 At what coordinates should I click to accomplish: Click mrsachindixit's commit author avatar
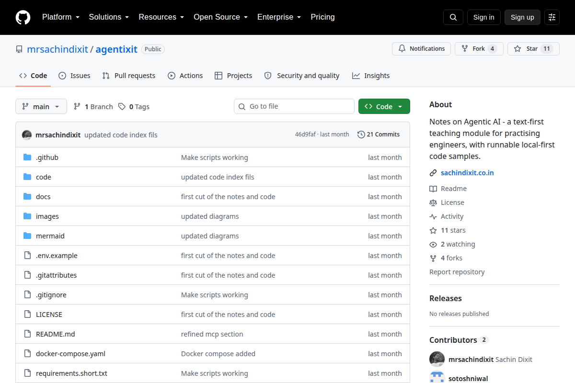point(27,135)
